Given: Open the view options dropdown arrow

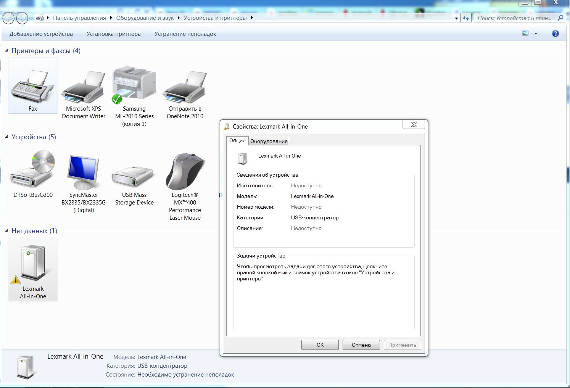Looking at the screenshot, I should [x=536, y=34].
